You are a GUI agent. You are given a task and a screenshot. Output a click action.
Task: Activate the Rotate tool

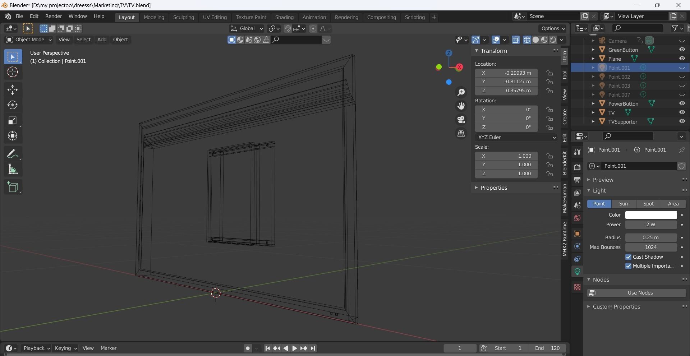(x=13, y=105)
